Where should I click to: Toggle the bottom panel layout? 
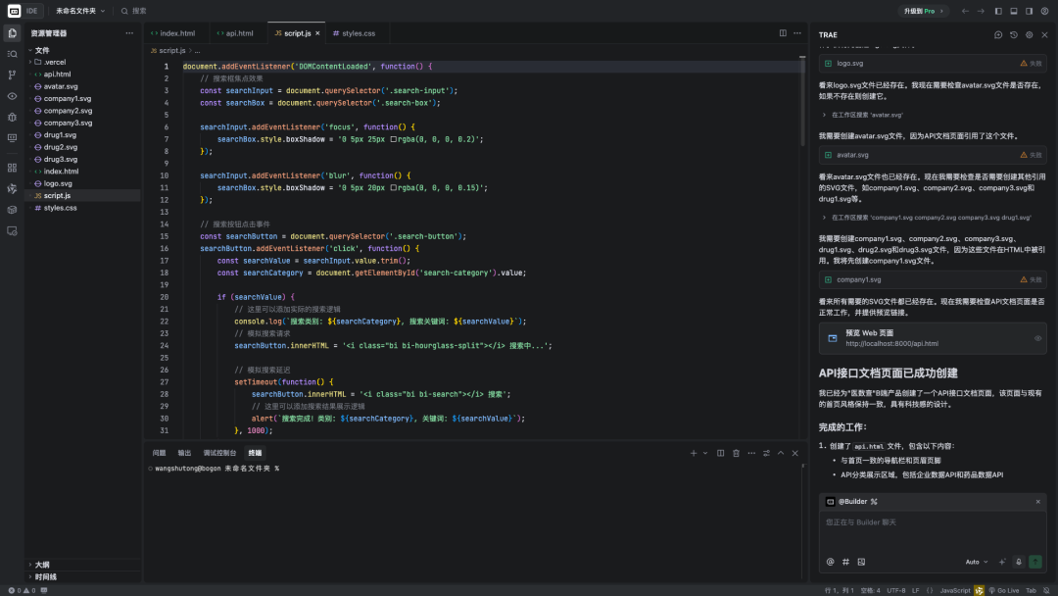click(1014, 11)
